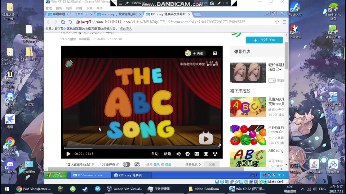Screen dimensions: 346x194
Task: Switch to the 哔哩哔哩 home browser tab
Action: click(70, 14)
